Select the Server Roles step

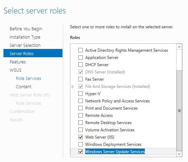tap(33, 53)
